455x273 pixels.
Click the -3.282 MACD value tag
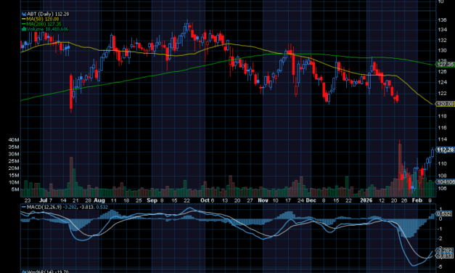[444, 250]
